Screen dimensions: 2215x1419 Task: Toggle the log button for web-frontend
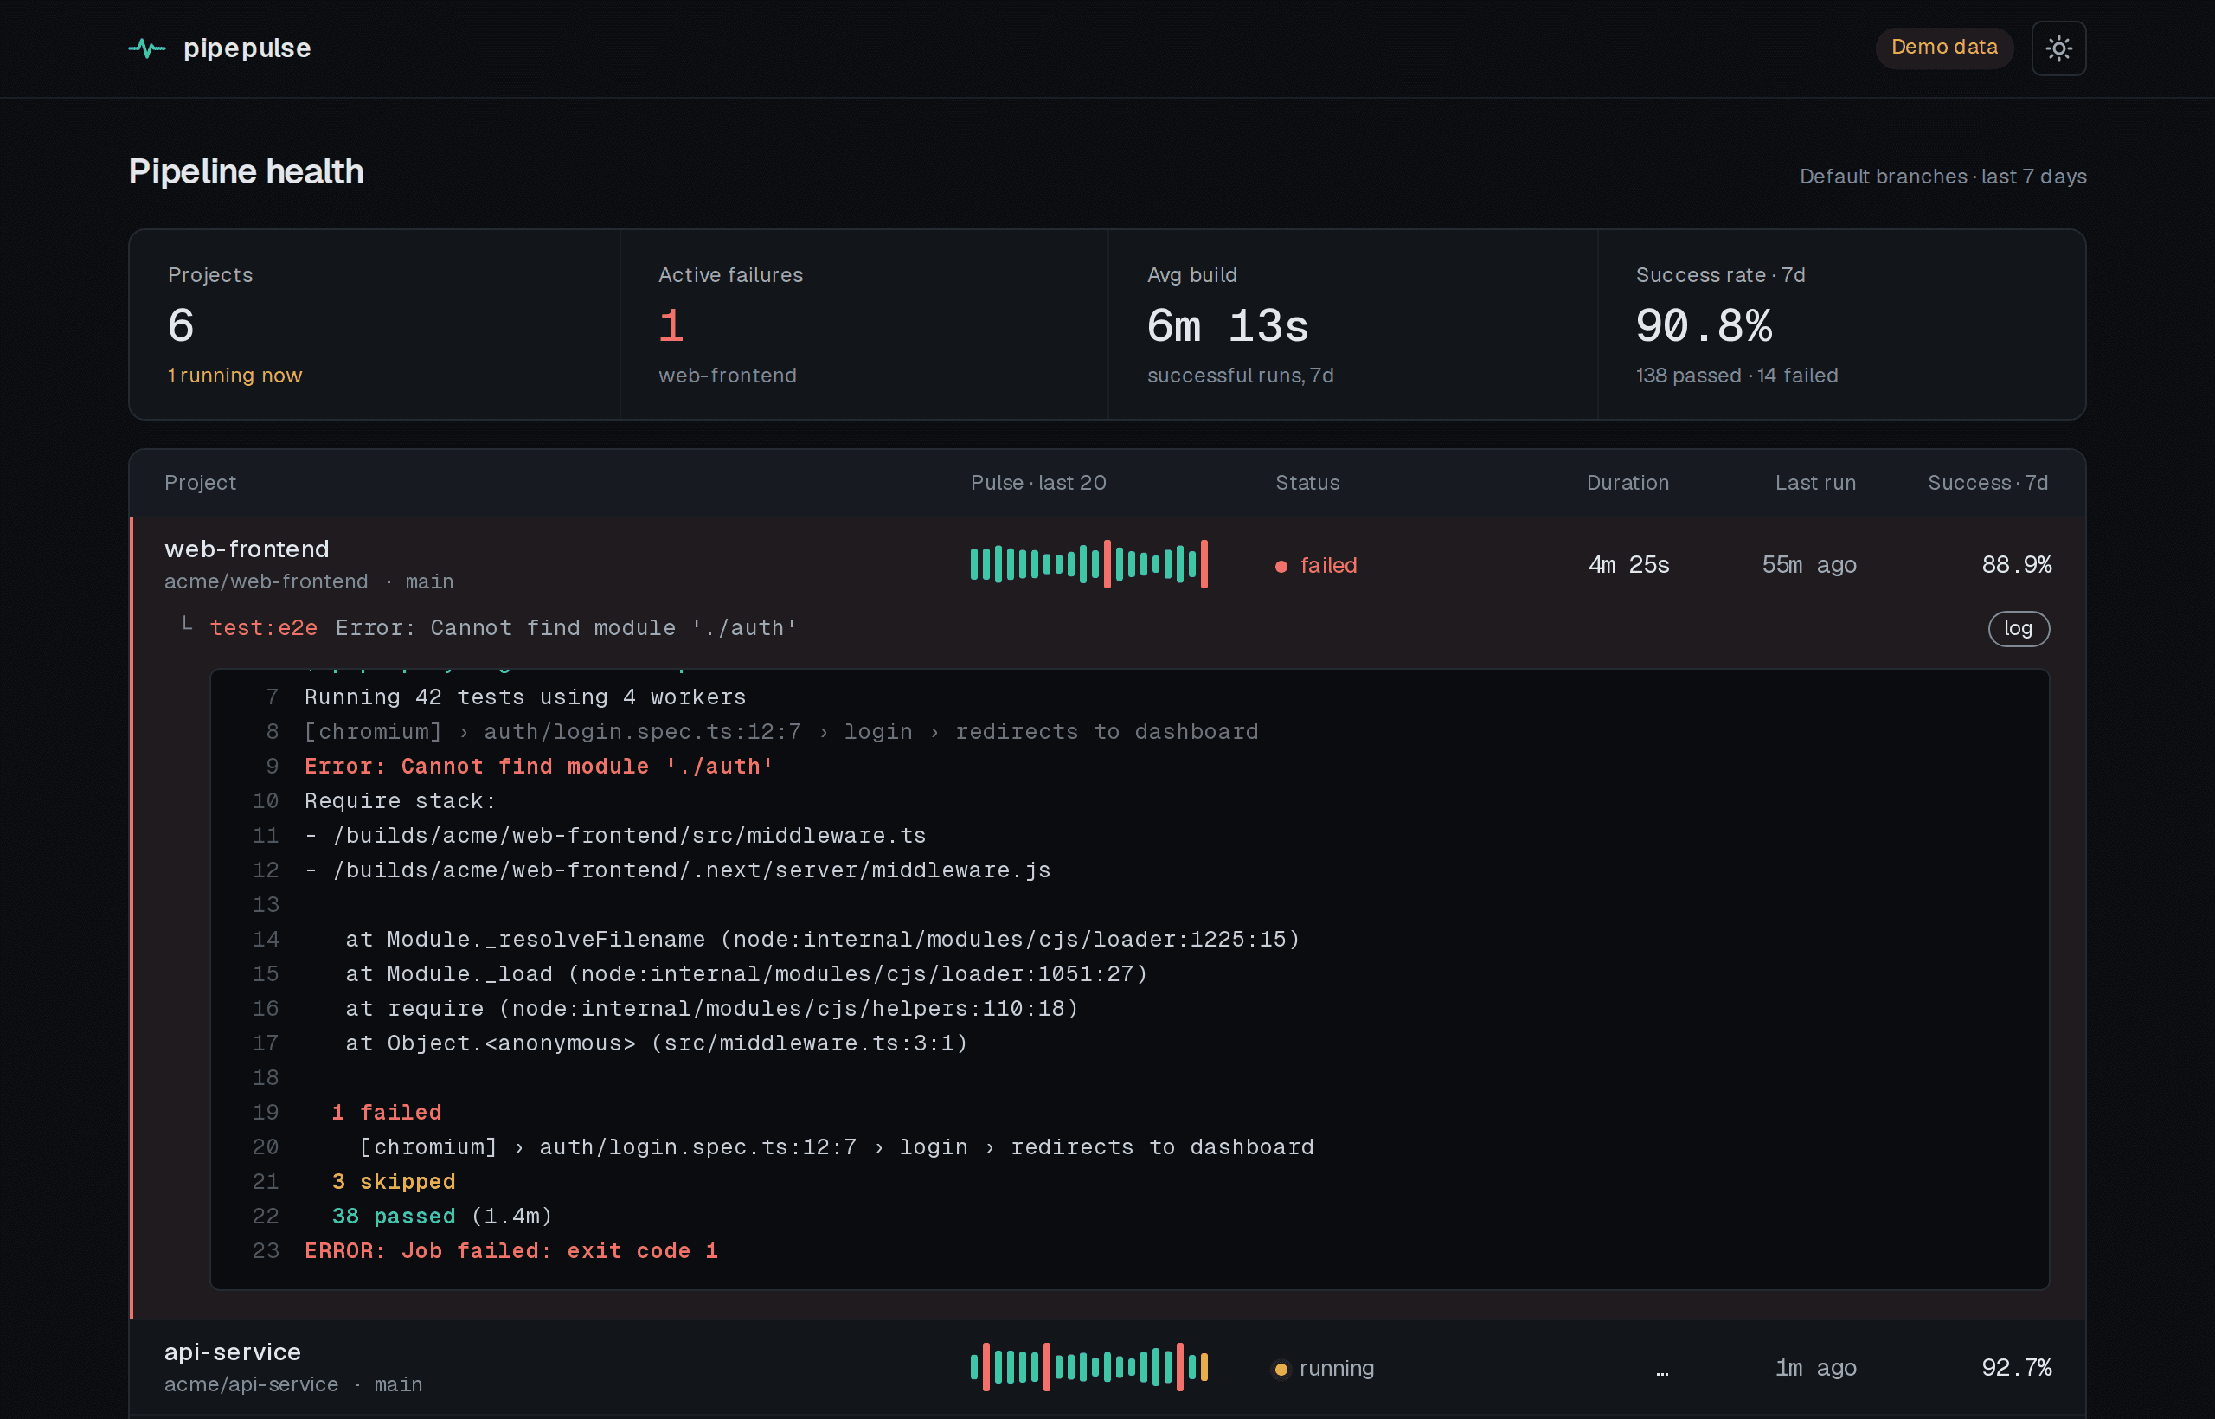(x=2018, y=628)
